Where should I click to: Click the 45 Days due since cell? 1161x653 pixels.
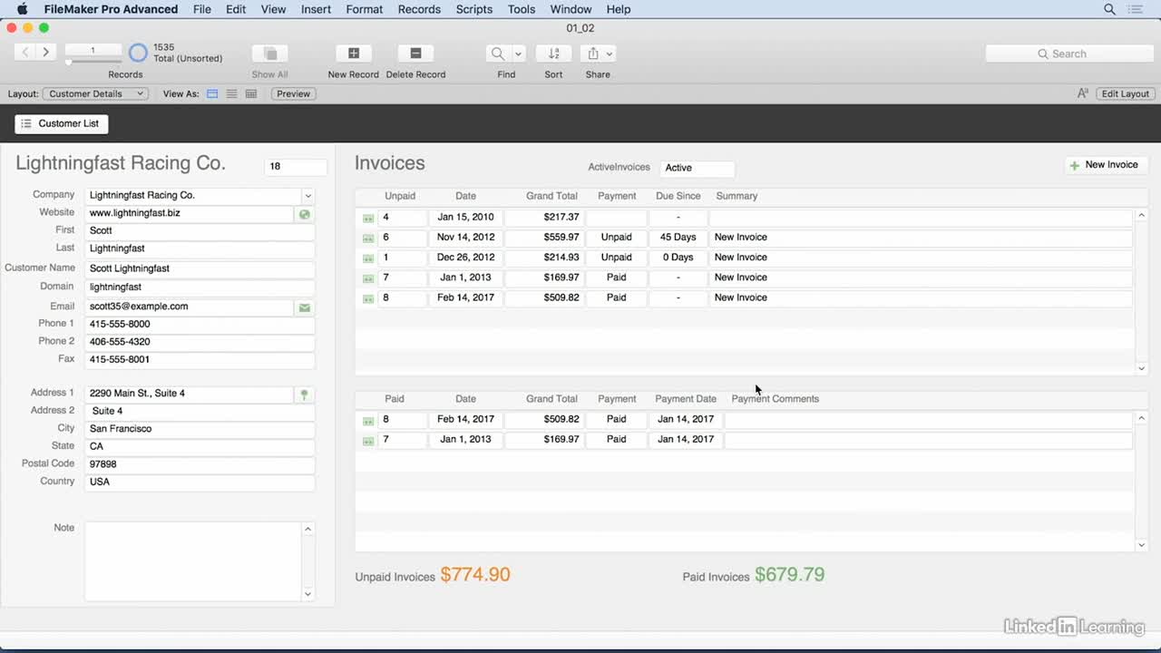coord(678,238)
